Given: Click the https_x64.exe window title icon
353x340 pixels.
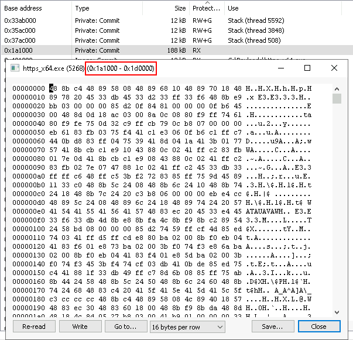Looking at the screenshot, I should 15,68.
